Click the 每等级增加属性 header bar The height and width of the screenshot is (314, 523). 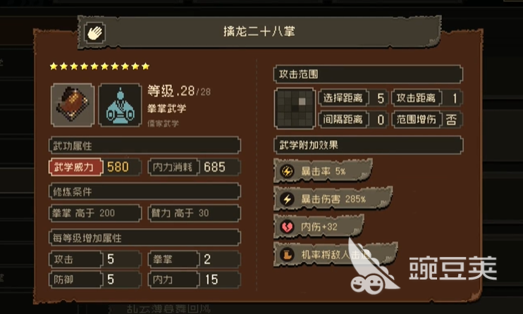[144, 238]
